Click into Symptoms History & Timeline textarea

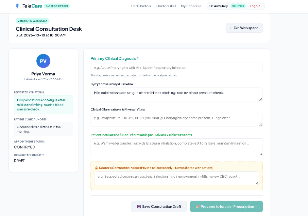pyautogui.click(x=177, y=94)
